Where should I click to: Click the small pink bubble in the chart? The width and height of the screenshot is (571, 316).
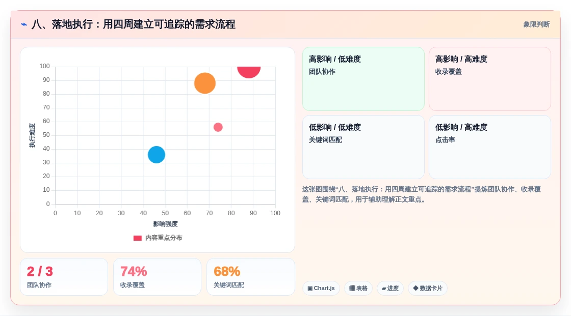click(218, 127)
